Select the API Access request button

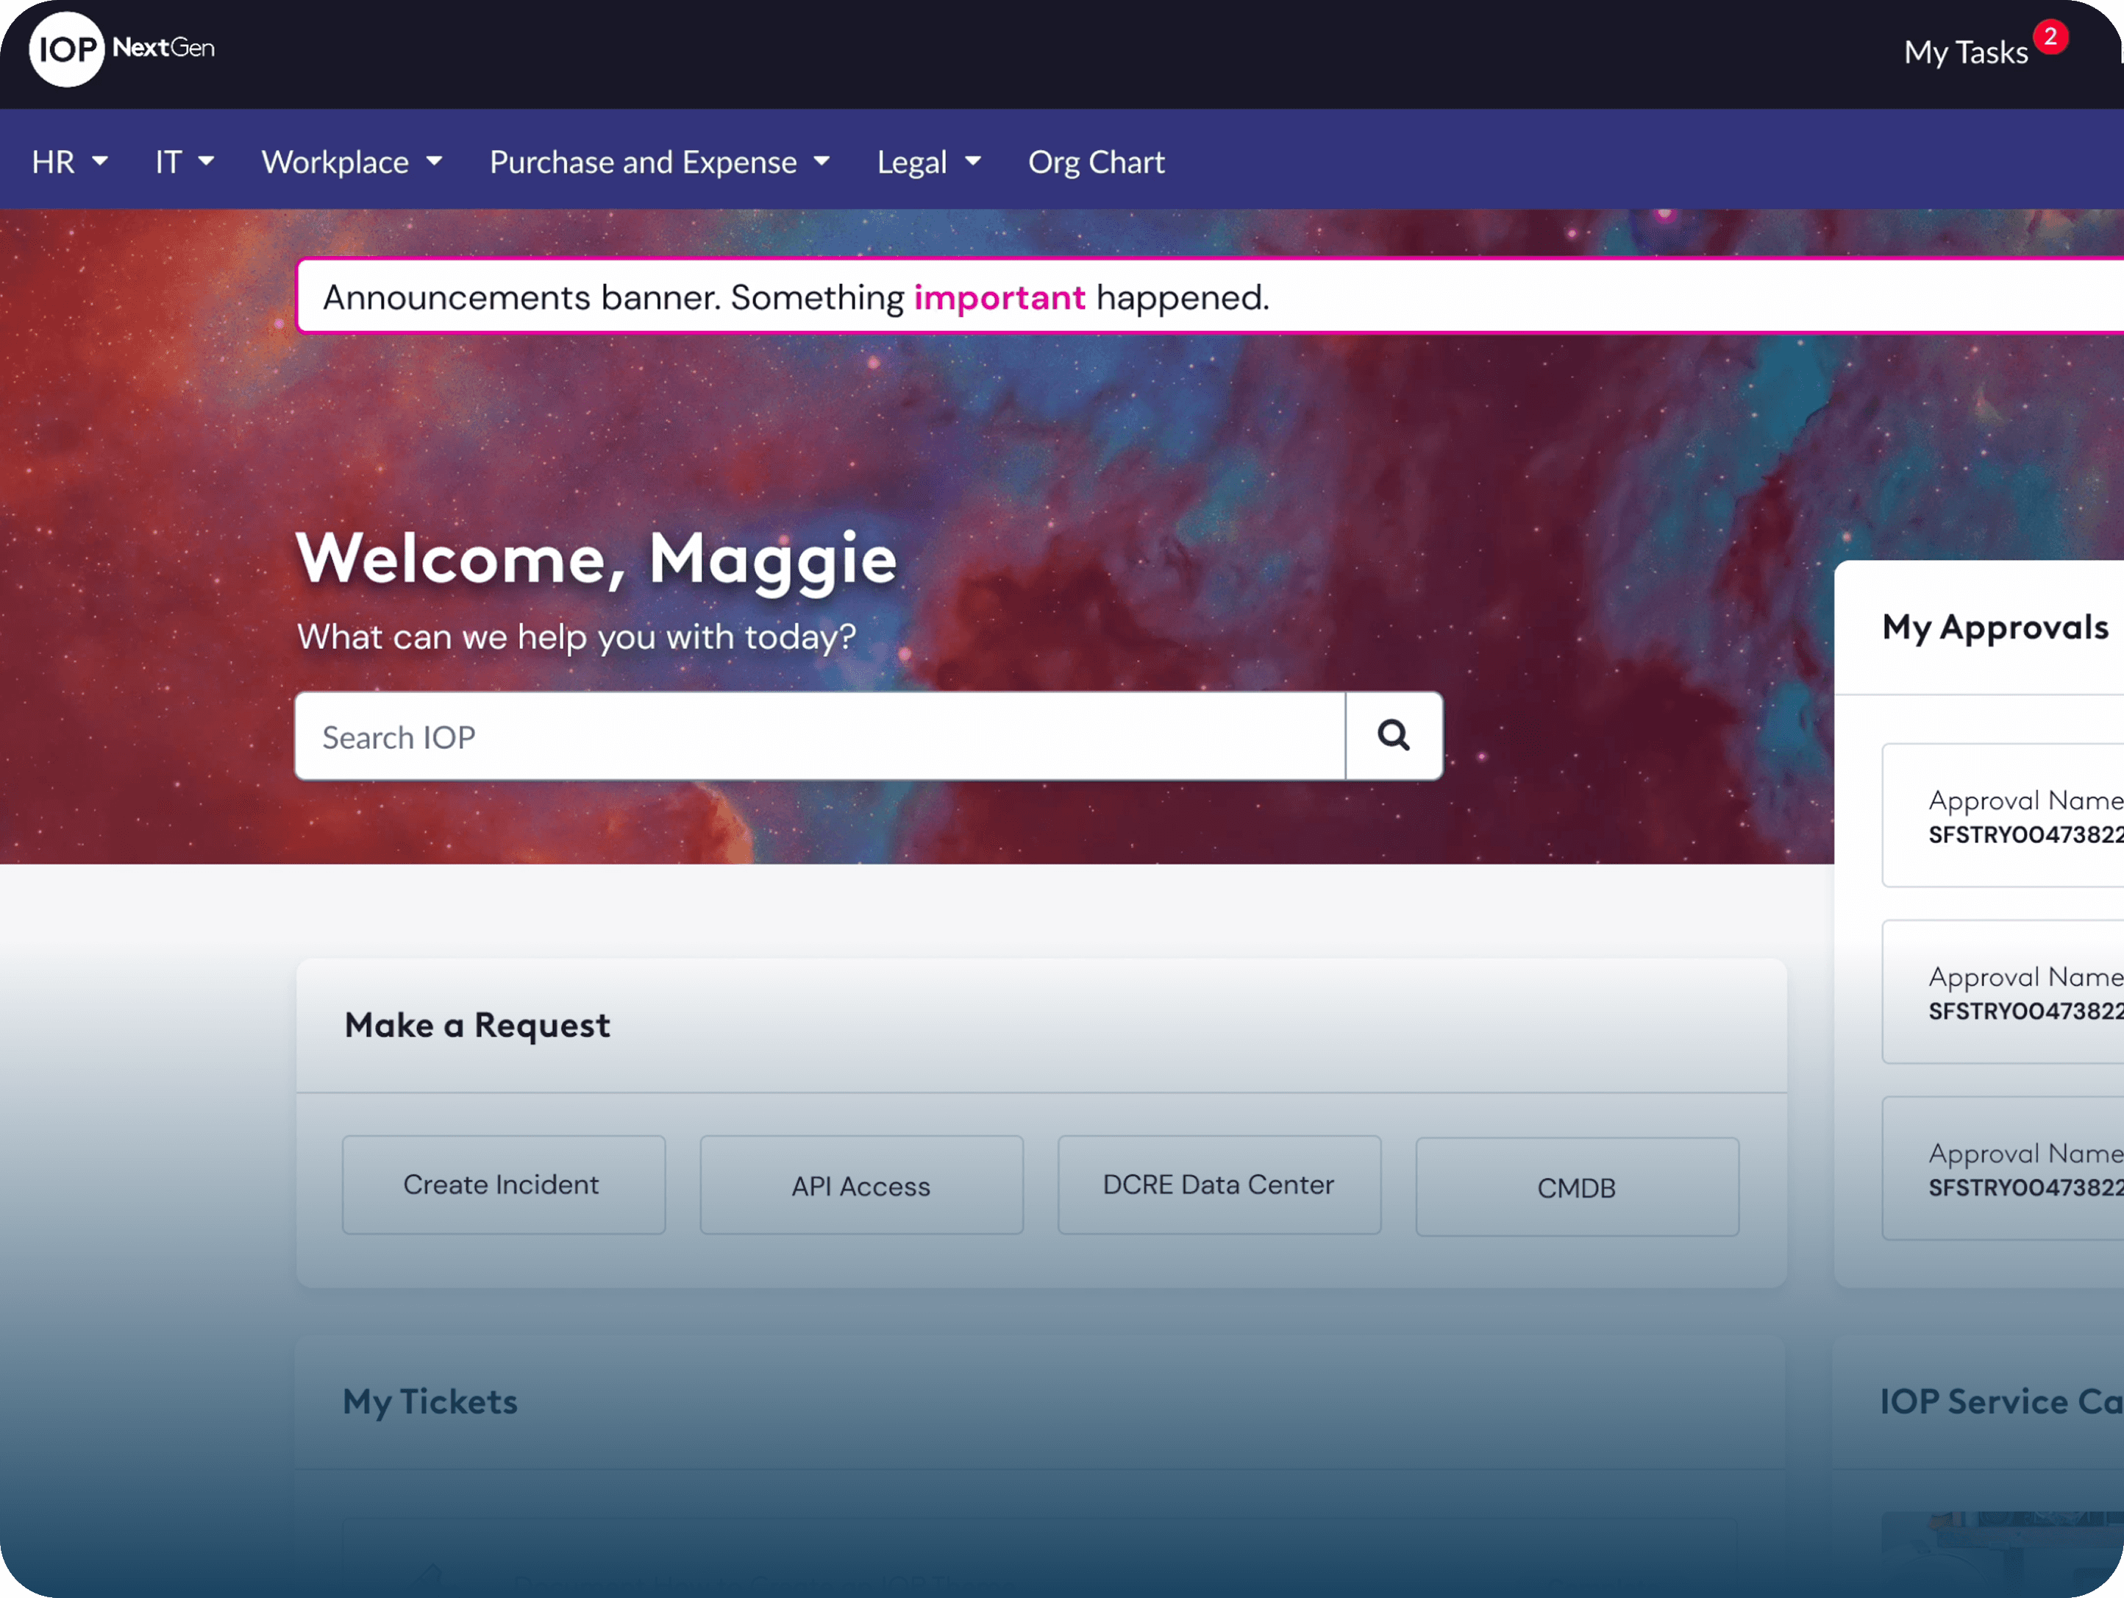point(860,1186)
